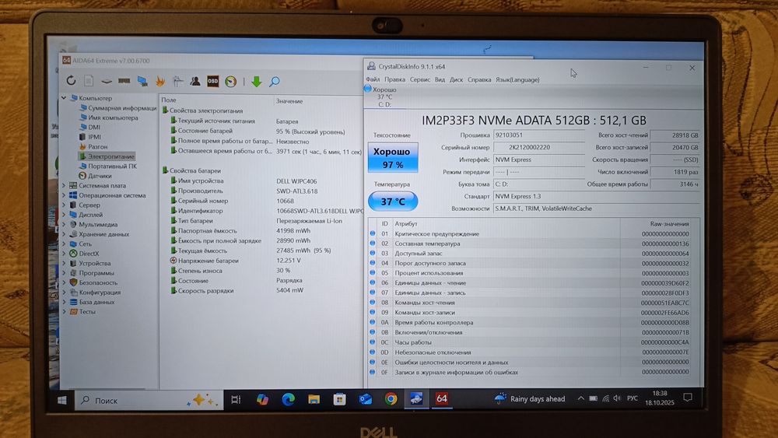
Task: Open the Windows Start menu
Action: [x=62, y=400]
